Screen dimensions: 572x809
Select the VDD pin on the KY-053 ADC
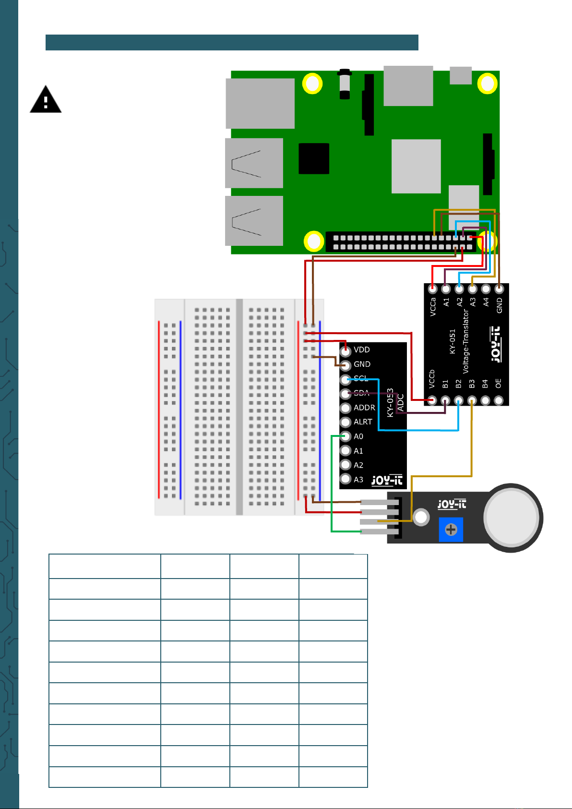coord(346,350)
